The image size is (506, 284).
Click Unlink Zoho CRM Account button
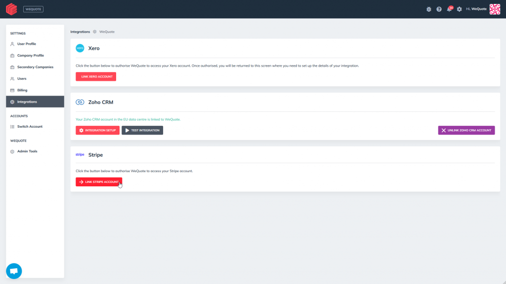tap(466, 130)
